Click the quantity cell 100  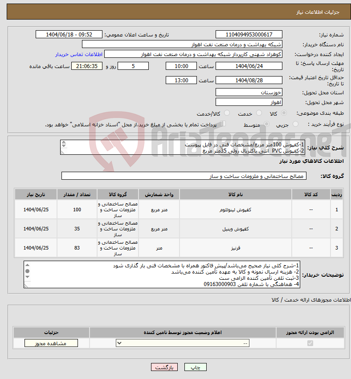point(77,210)
